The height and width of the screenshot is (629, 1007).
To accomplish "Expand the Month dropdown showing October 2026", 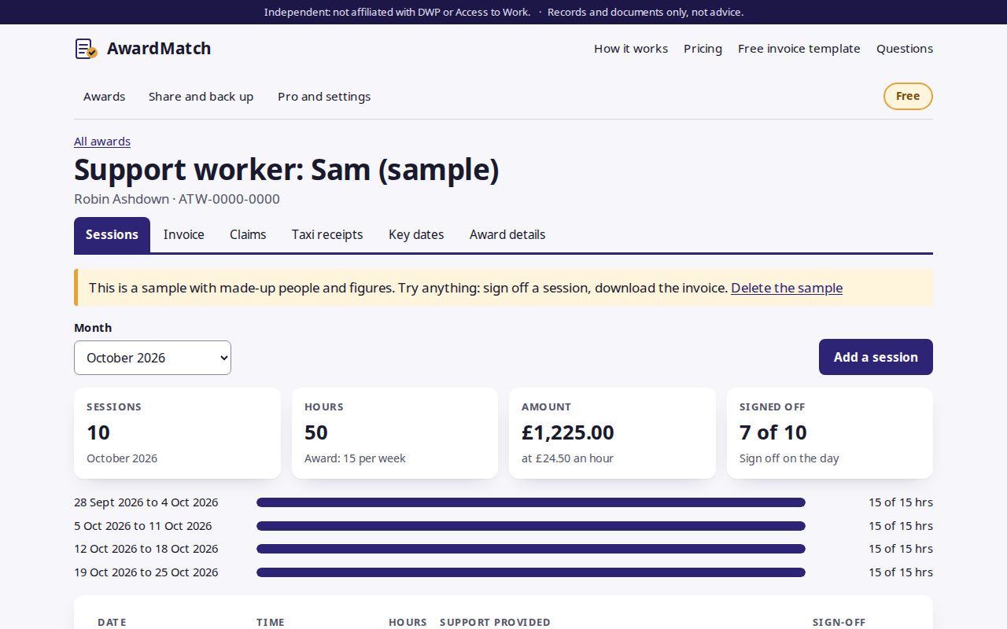I will [x=153, y=358].
